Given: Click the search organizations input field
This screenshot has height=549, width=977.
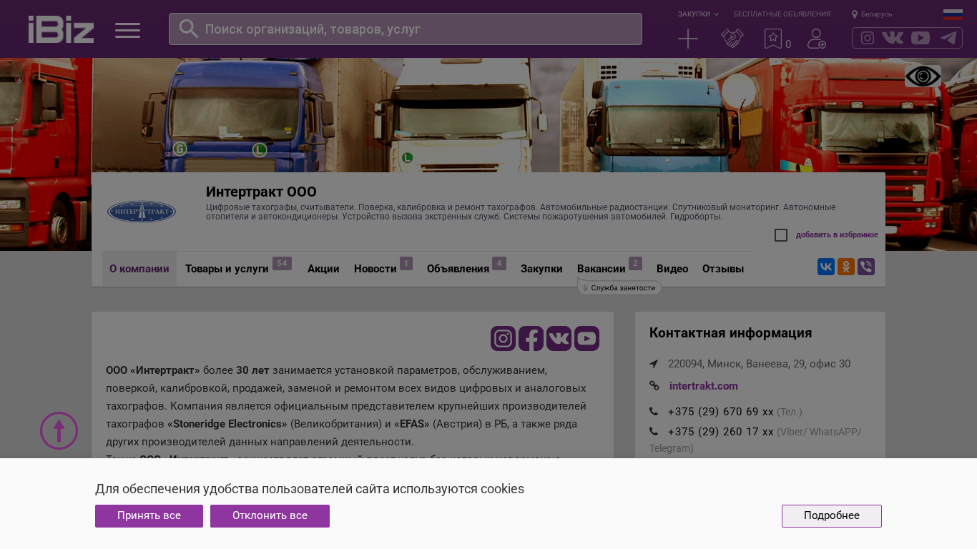Looking at the screenshot, I should [406, 29].
